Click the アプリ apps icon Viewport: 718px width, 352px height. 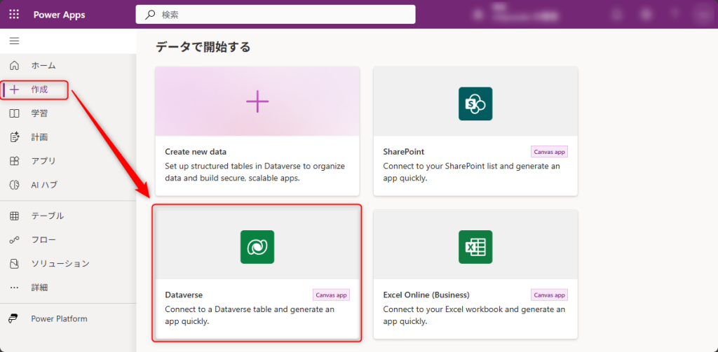pos(14,161)
